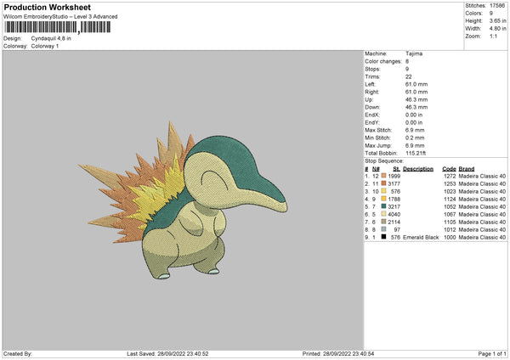Select the black color swatch for stop 9
510x360 pixels.
click(385, 237)
